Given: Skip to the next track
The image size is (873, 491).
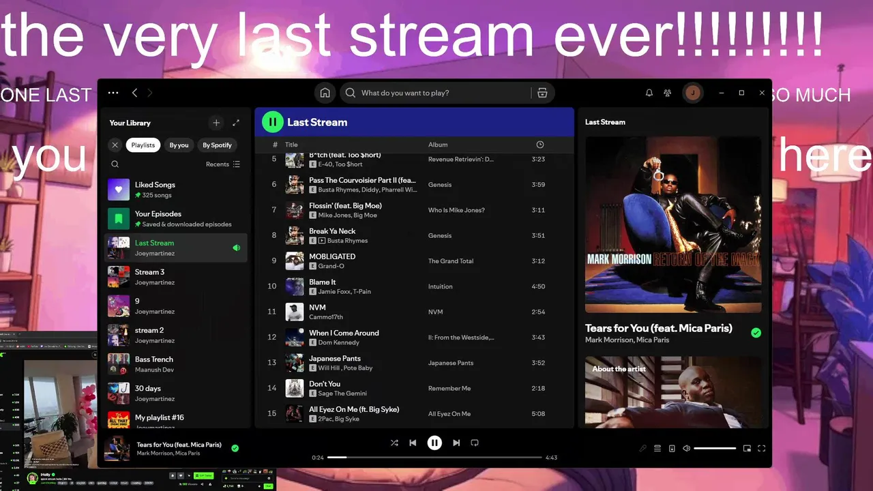Looking at the screenshot, I should click(456, 443).
